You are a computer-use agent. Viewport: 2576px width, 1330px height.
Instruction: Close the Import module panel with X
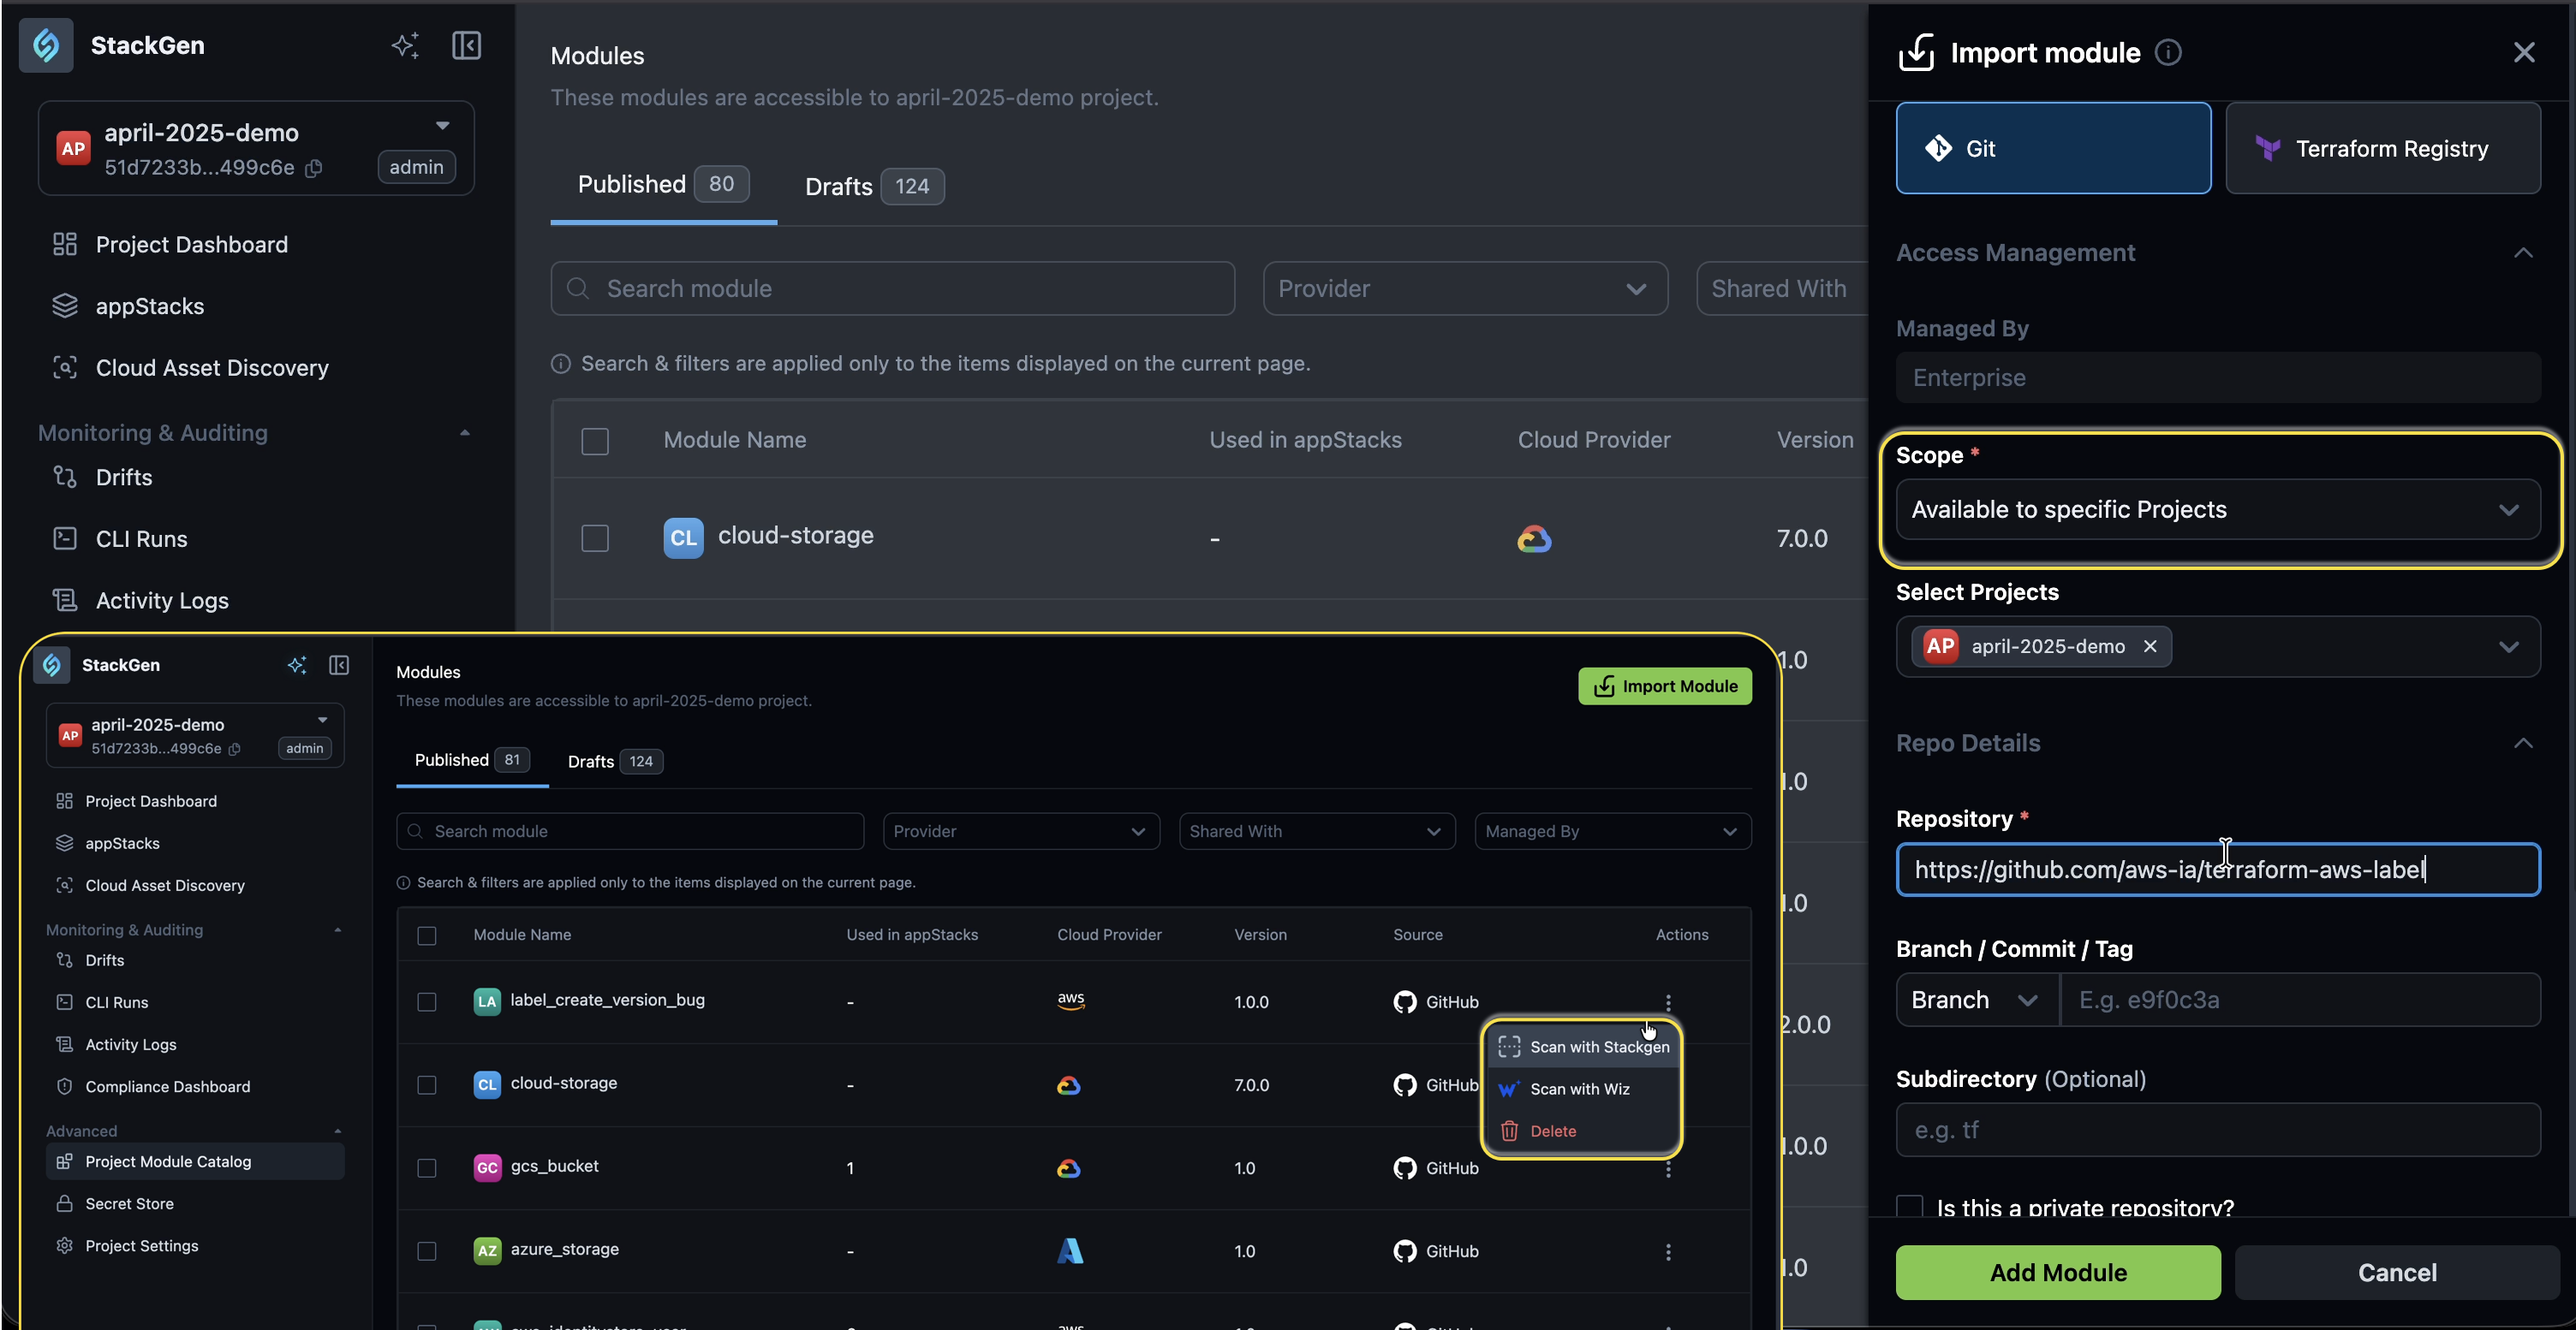(2524, 52)
